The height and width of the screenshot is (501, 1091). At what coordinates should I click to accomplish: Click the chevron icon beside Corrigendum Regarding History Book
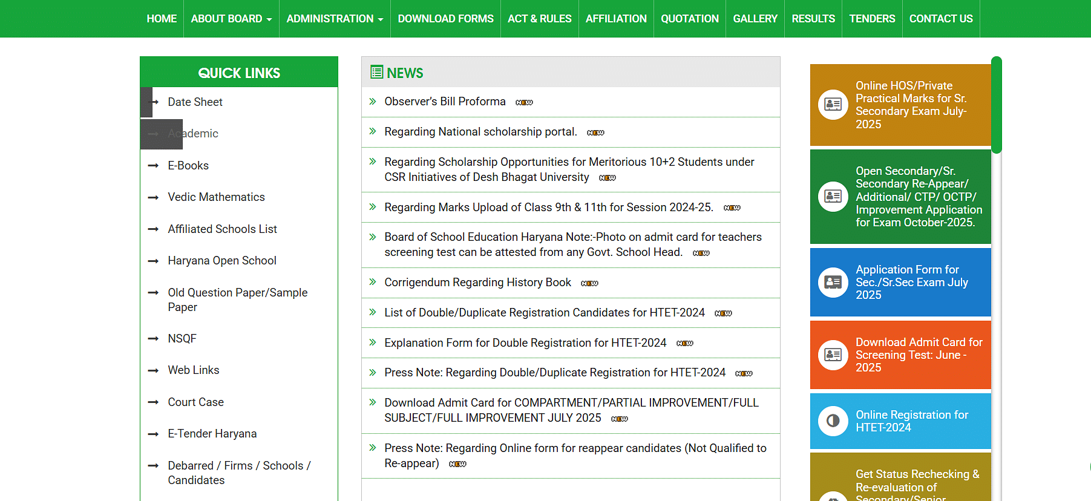[373, 282]
